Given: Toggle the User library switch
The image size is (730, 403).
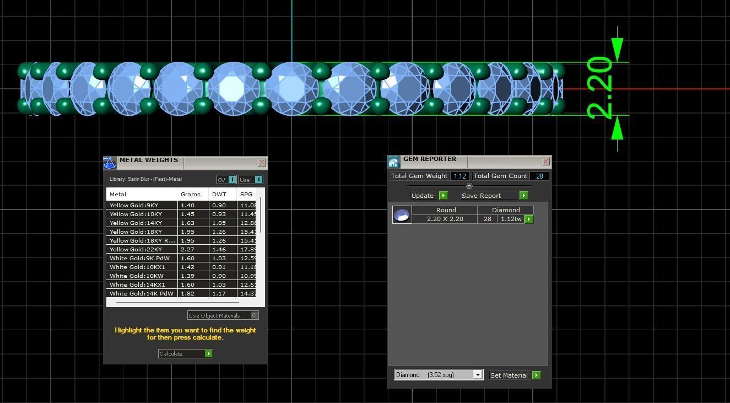Looking at the screenshot, I should tap(251, 180).
